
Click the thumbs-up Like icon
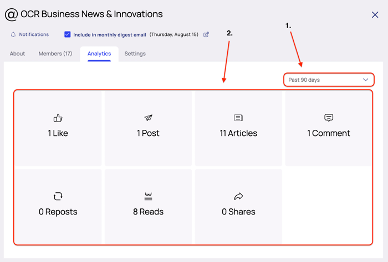(x=58, y=118)
